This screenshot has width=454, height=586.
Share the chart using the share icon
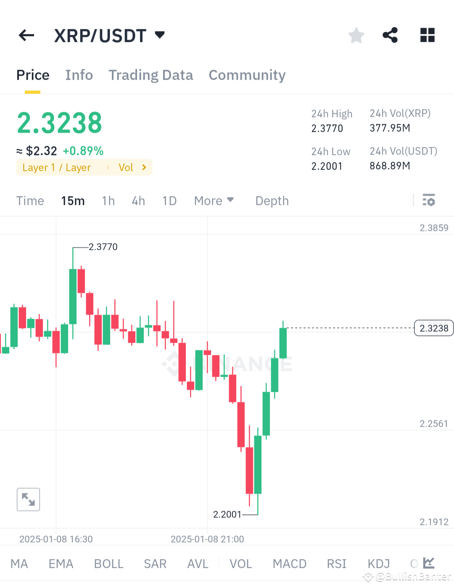[390, 35]
